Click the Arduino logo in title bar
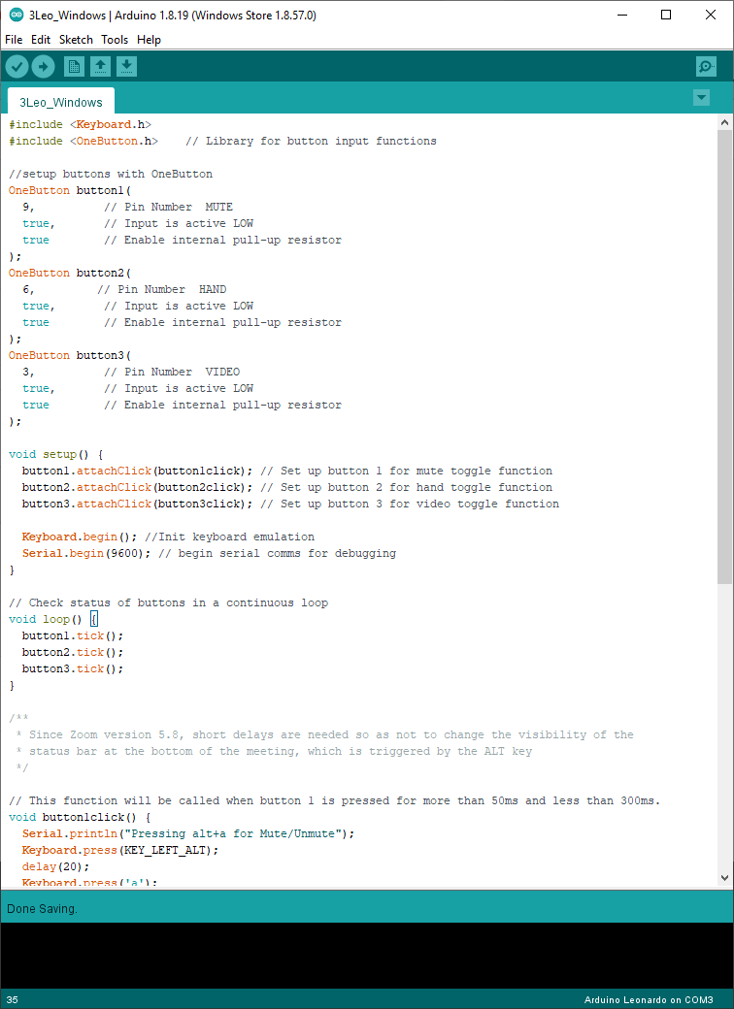The width and height of the screenshot is (734, 1009). 17,15
